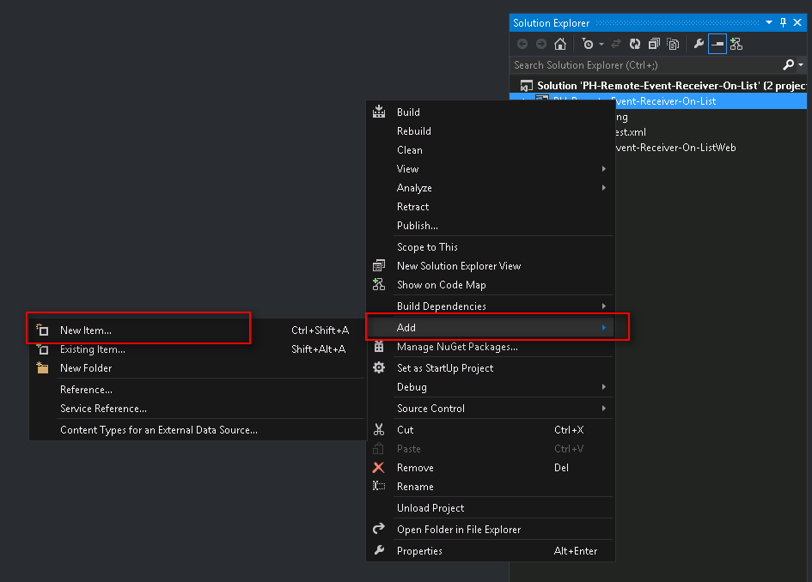Image resolution: width=812 pixels, height=582 pixels.
Task: Open the Pending Changes Filter dropdown arrow
Action: click(x=601, y=44)
